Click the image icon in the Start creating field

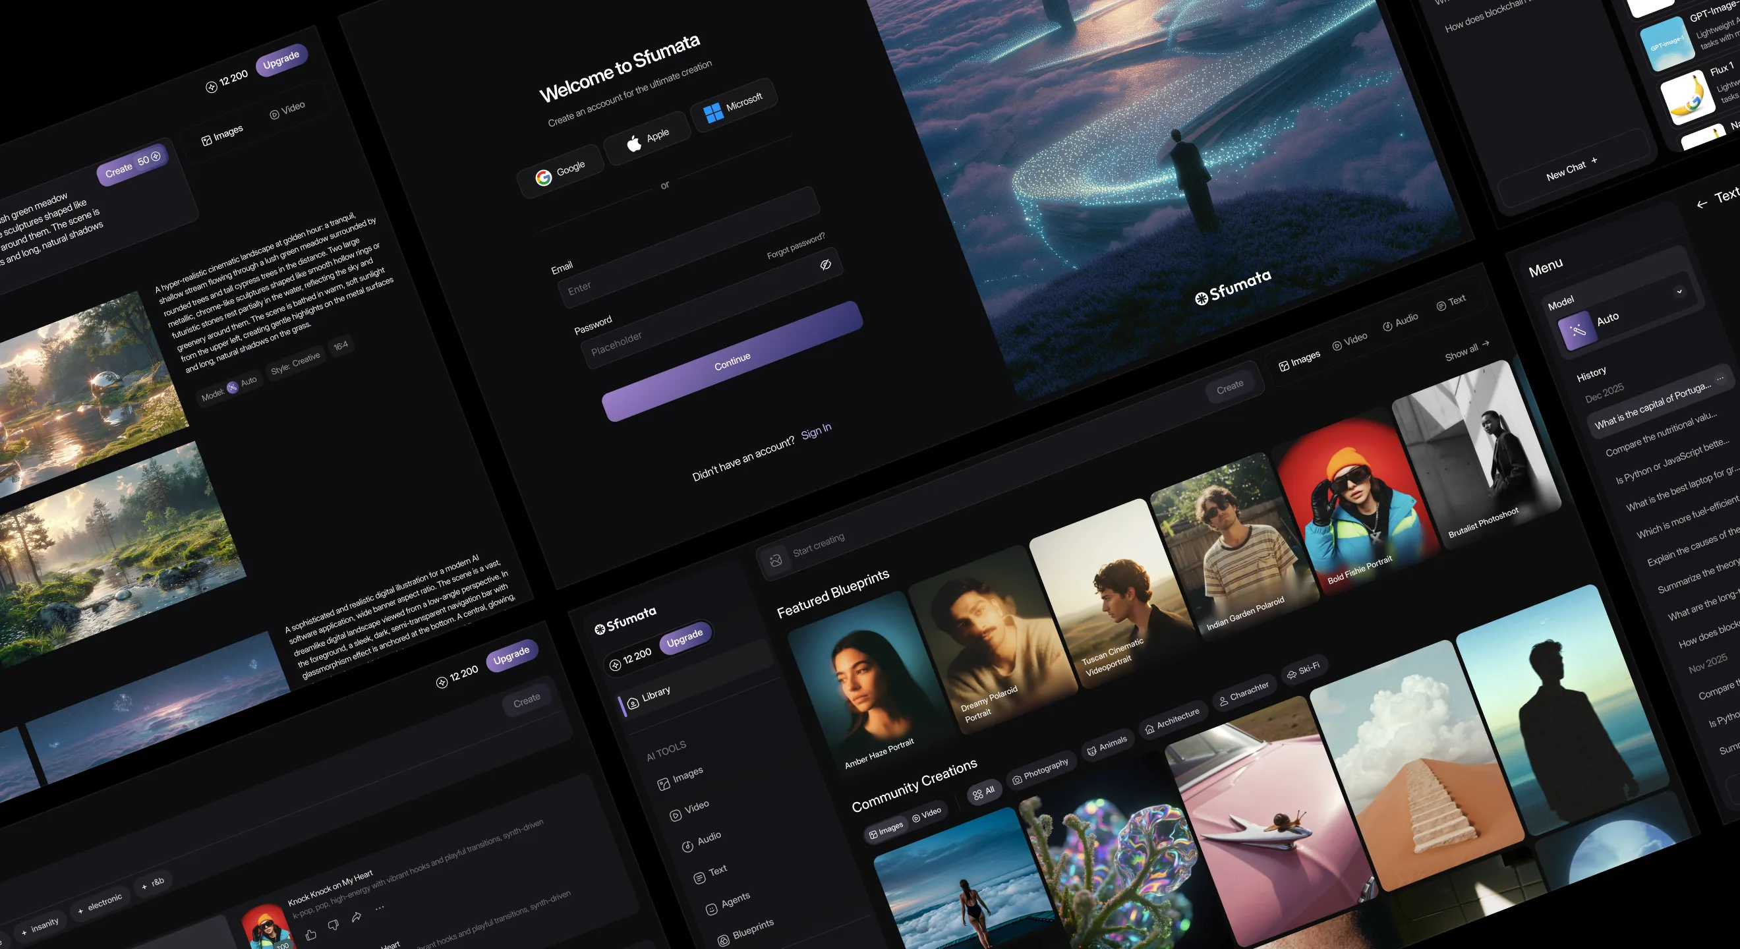tap(776, 560)
